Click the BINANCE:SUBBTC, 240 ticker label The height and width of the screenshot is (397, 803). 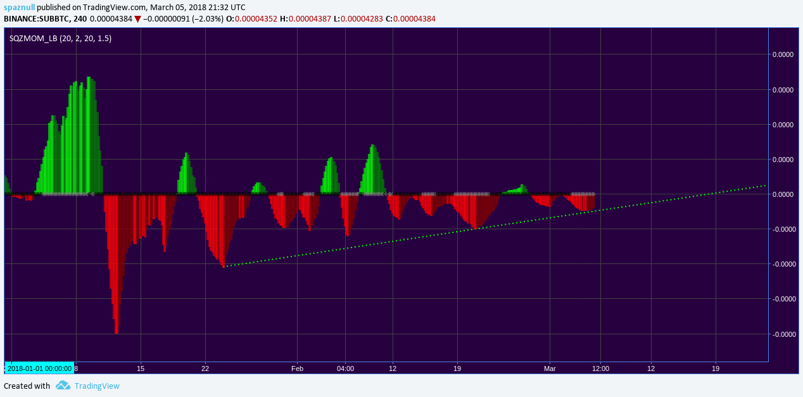click(46, 19)
